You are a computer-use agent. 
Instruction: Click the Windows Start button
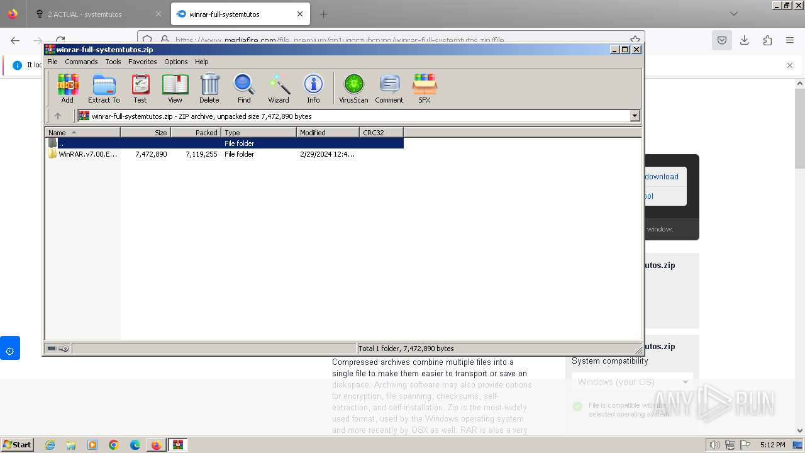click(18, 444)
